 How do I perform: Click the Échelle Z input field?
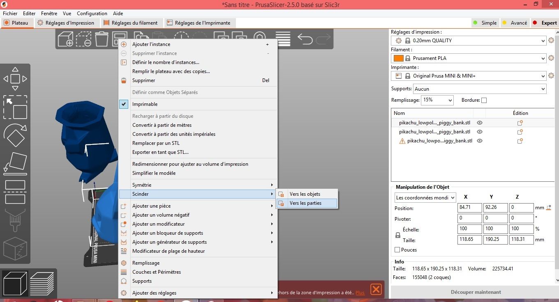pyautogui.click(x=522, y=229)
